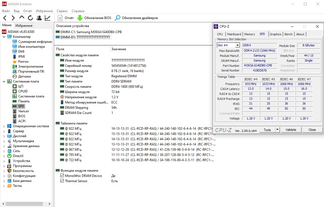The image size is (324, 207).
Task: Open the graph chart icon in toolbar
Action: (48, 18)
